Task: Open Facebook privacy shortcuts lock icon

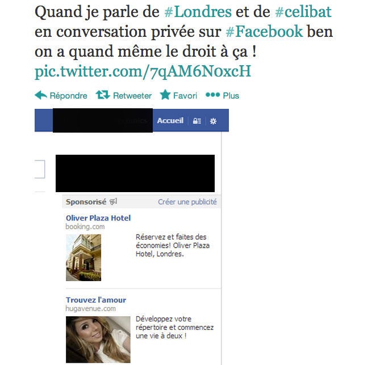Action: click(197, 121)
